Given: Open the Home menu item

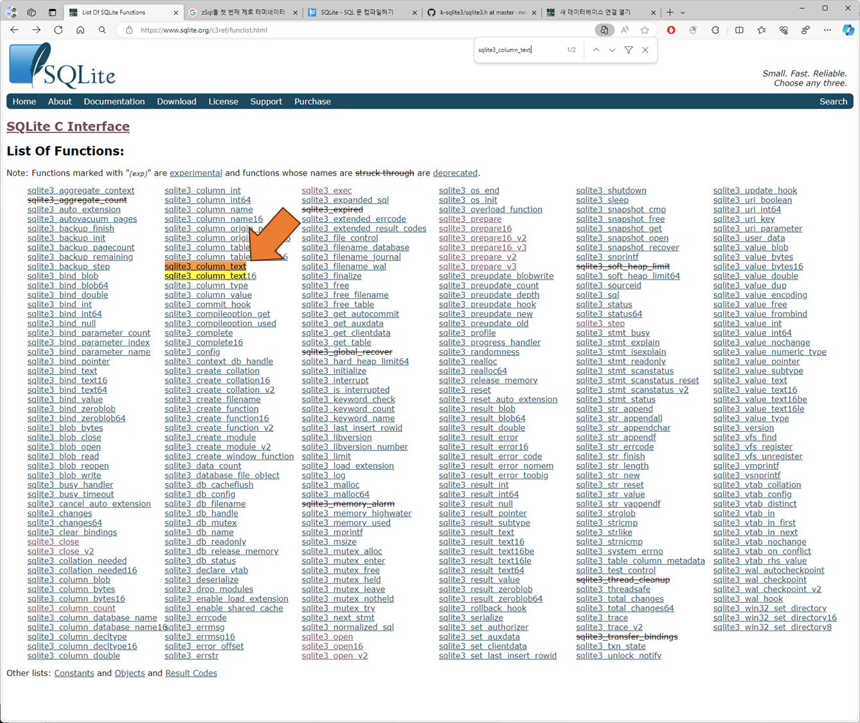Looking at the screenshot, I should (x=24, y=102).
